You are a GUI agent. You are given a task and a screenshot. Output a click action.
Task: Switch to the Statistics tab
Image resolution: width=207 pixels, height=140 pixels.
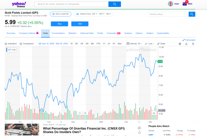tap(72, 33)
